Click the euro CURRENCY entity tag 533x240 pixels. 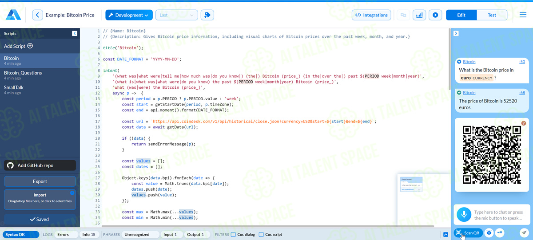[x=477, y=78]
